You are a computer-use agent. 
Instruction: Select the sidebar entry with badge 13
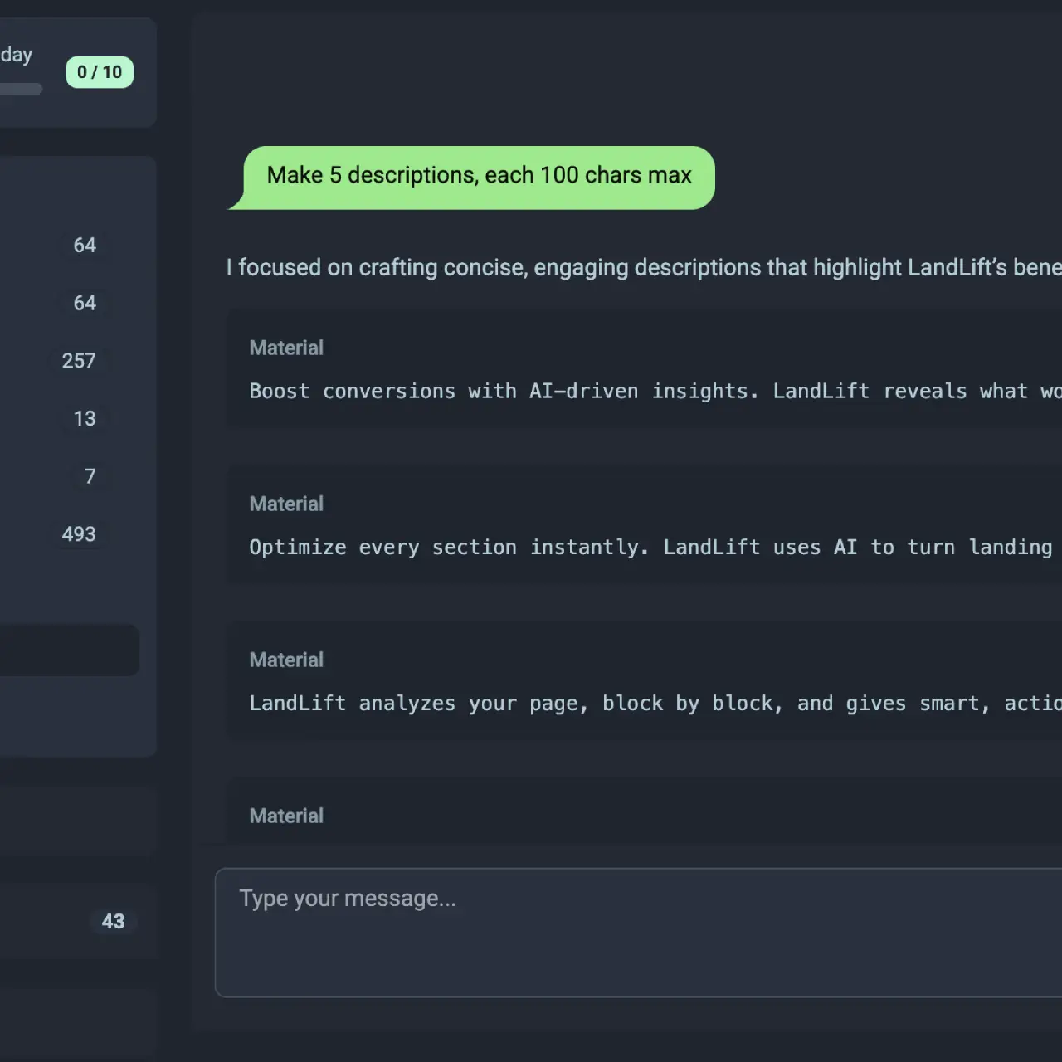84,418
